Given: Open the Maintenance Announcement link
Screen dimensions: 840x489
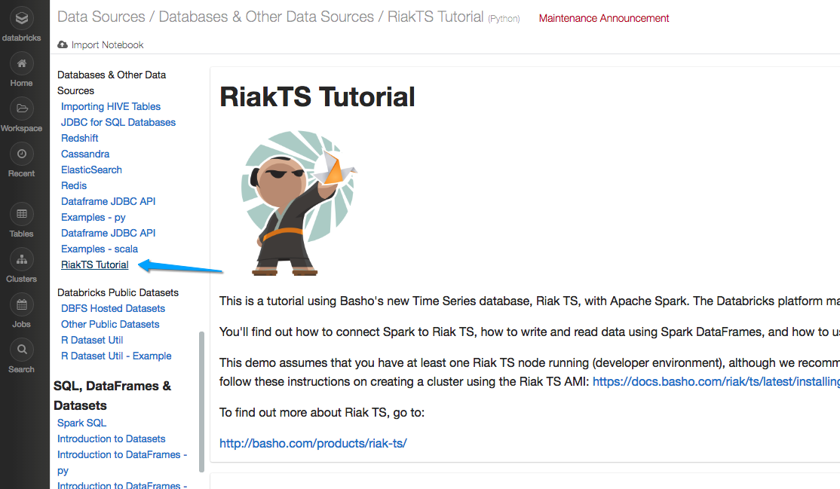Looking at the screenshot, I should point(604,18).
